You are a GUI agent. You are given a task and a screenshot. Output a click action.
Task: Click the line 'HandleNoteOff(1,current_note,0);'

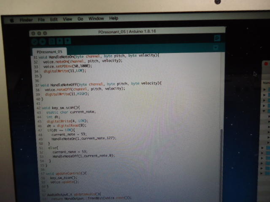84,156
